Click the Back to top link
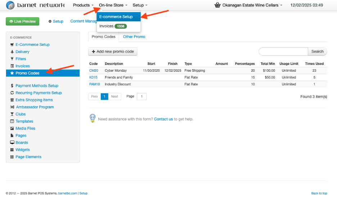Screen dimensions: 337x199 click(x=319, y=193)
